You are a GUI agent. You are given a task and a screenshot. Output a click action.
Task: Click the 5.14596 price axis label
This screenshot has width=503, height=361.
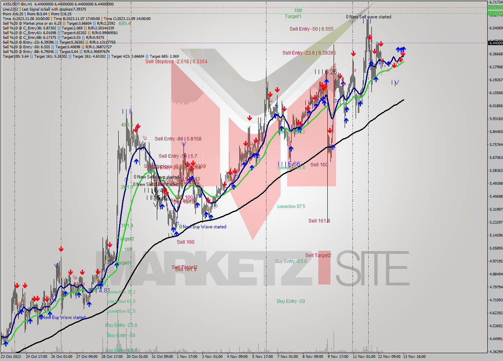pos(496,235)
